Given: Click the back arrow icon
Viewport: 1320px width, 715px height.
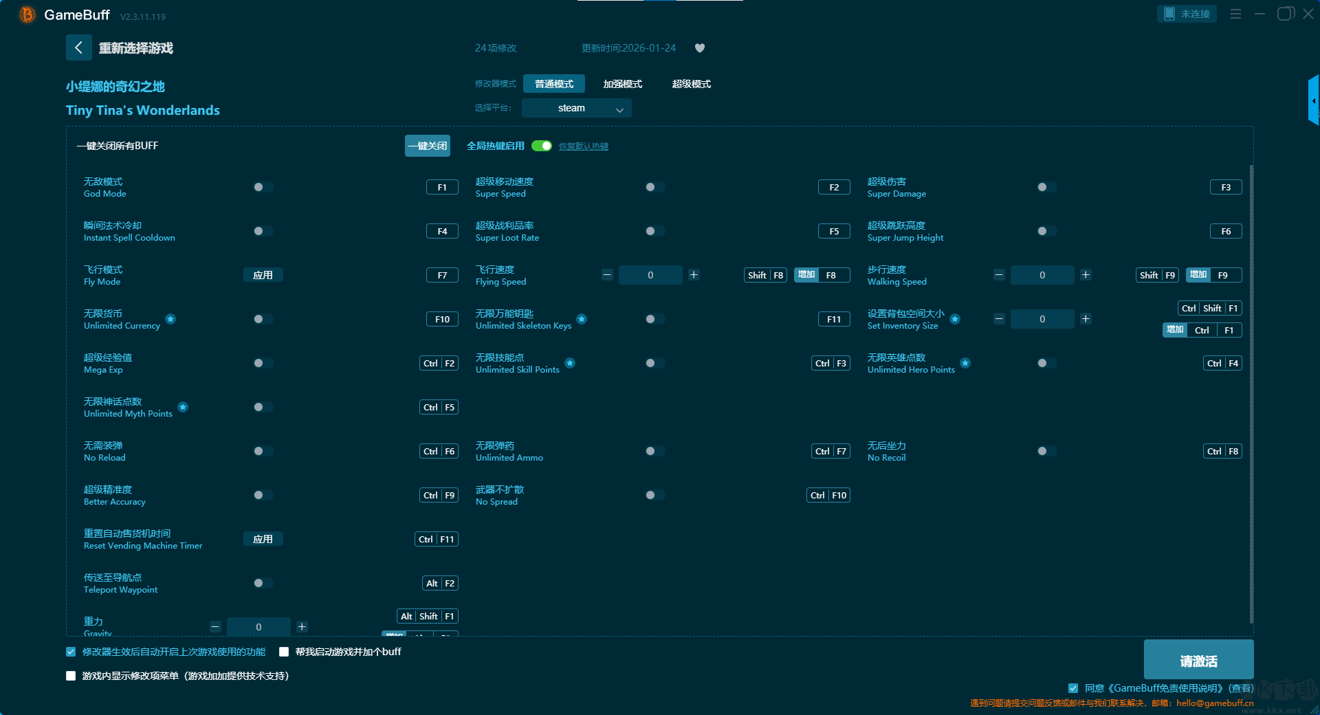Looking at the screenshot, I should click(78, 47).
